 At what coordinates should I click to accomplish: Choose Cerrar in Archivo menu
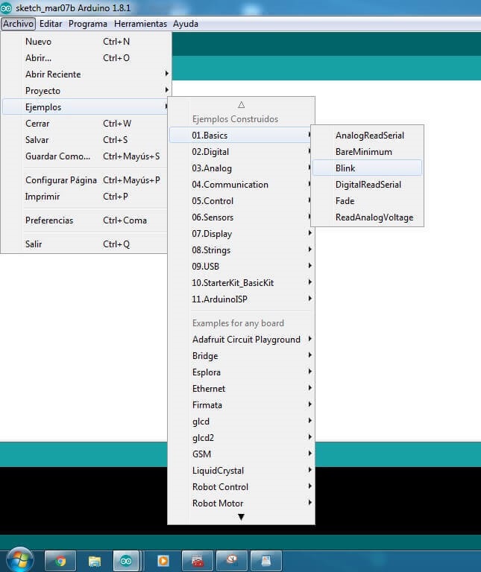tap(85, 124)
